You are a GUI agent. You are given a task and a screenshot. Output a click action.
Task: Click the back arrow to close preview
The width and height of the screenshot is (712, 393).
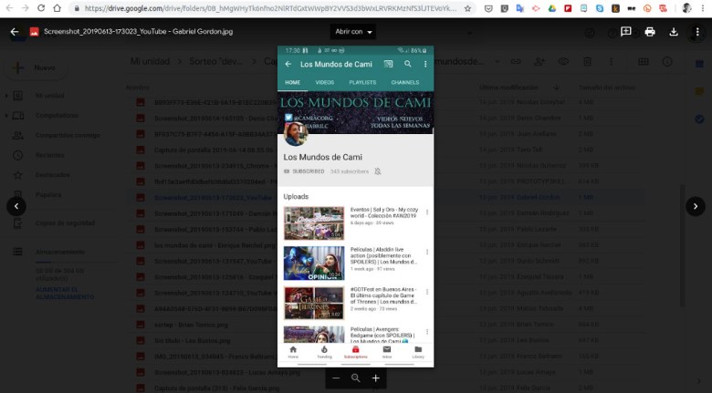point(15,32)
